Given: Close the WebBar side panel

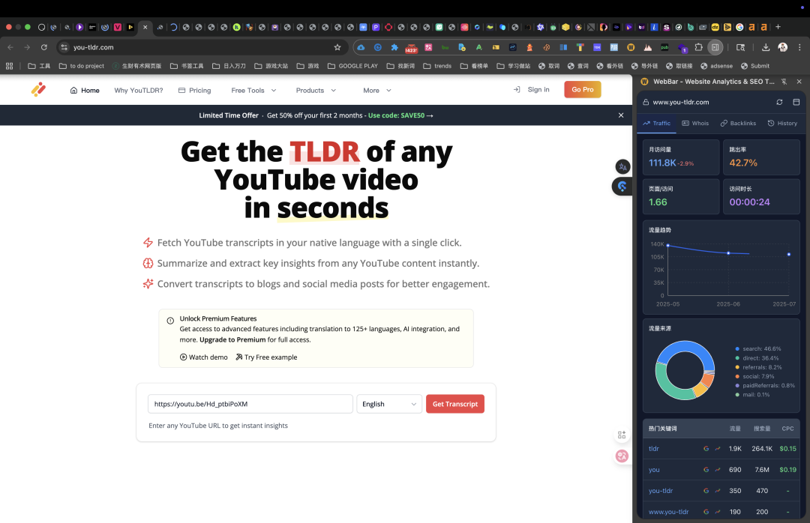Looking at the screenshot, I should (x=799, y=82).
